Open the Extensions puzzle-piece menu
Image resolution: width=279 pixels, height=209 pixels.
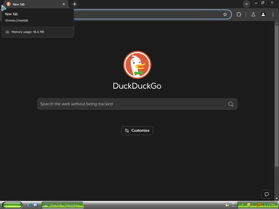(239, 14)
